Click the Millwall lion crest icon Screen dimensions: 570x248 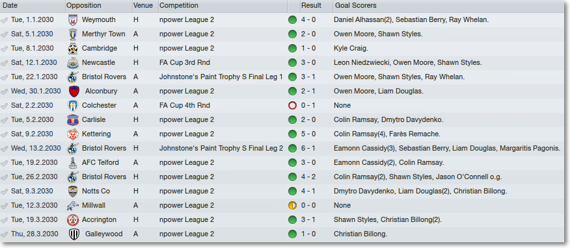pyautogui.click(x=73, y=206)
